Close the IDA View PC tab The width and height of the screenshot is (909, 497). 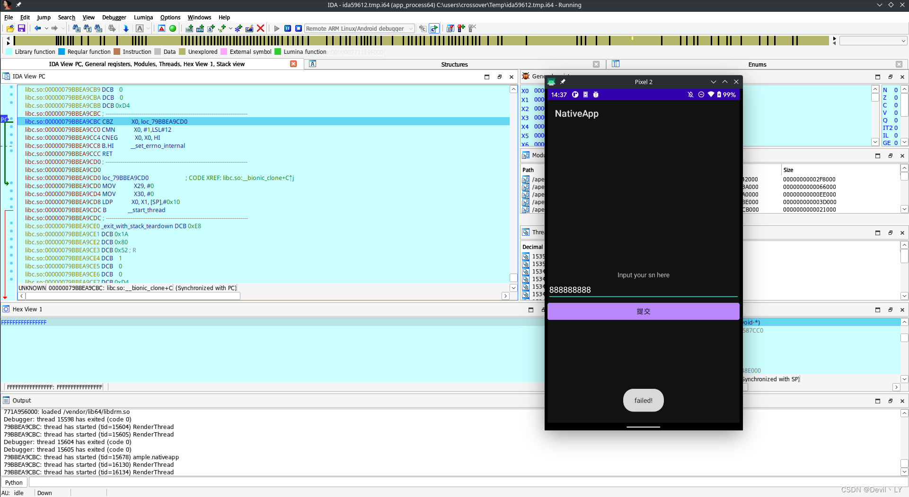(293, 64)
